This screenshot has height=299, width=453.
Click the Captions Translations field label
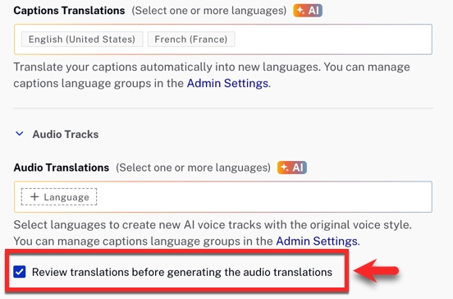69,11
